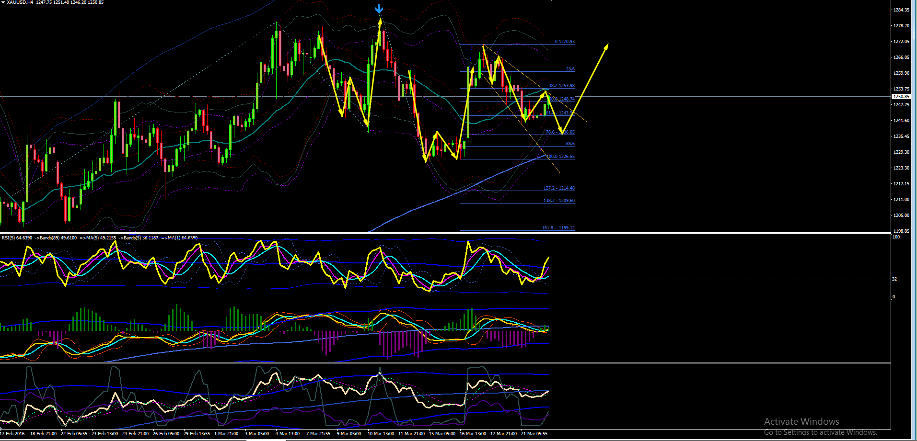Select the current price label 1250.85
Image resolution: width=917 pixels, height=441 pixels.
point(901,97)
